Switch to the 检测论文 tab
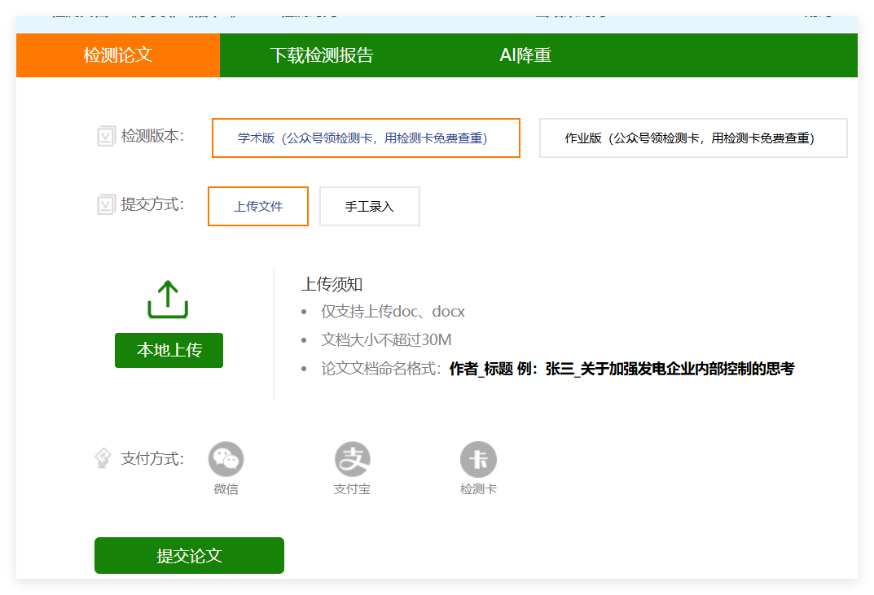The height and width of the screenshot is (595, 874). (117, 55)
